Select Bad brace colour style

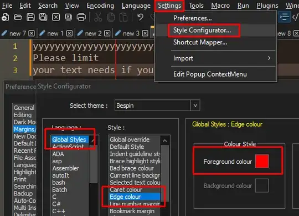pos(135,168)
